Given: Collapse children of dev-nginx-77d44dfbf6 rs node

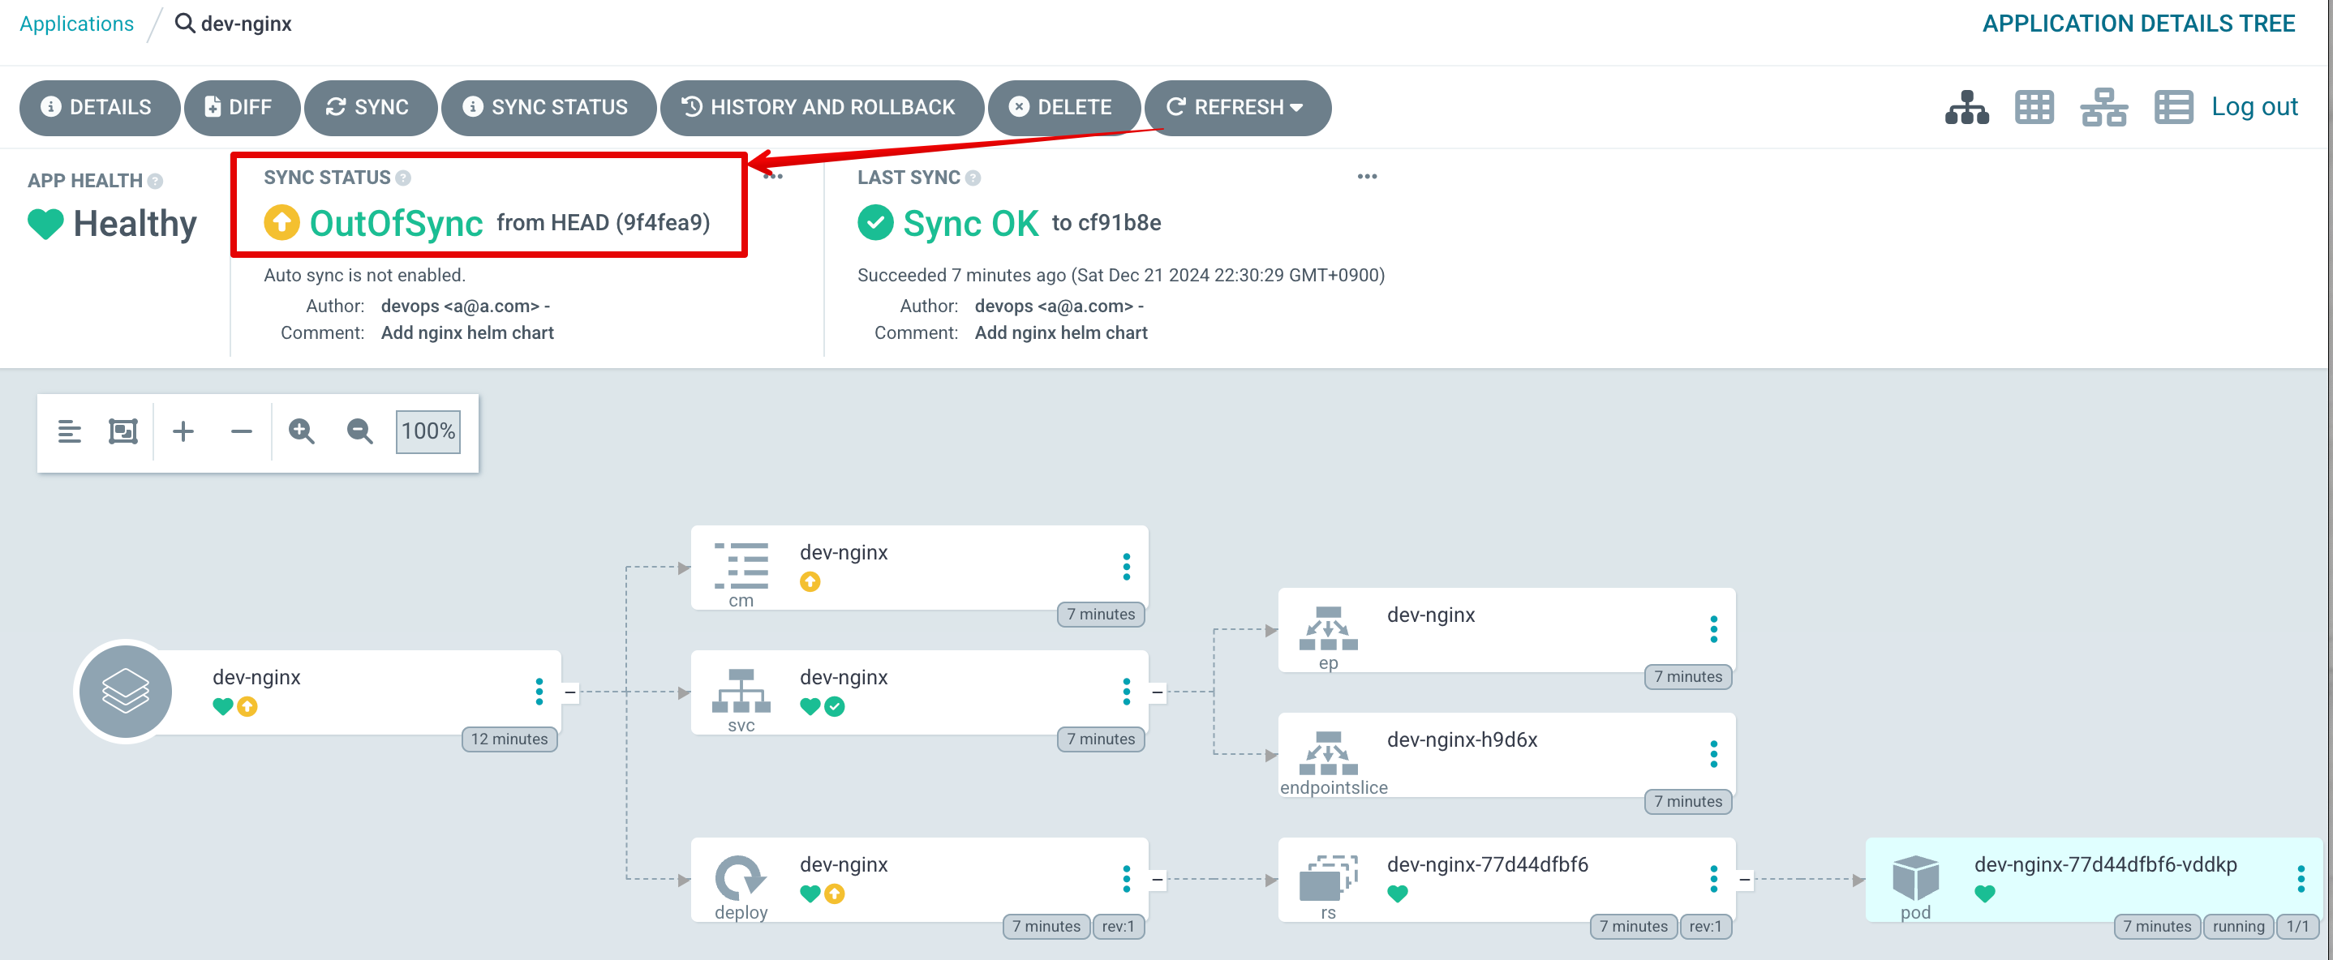Looking at the screenshot, I should (x=1743, y=880).
